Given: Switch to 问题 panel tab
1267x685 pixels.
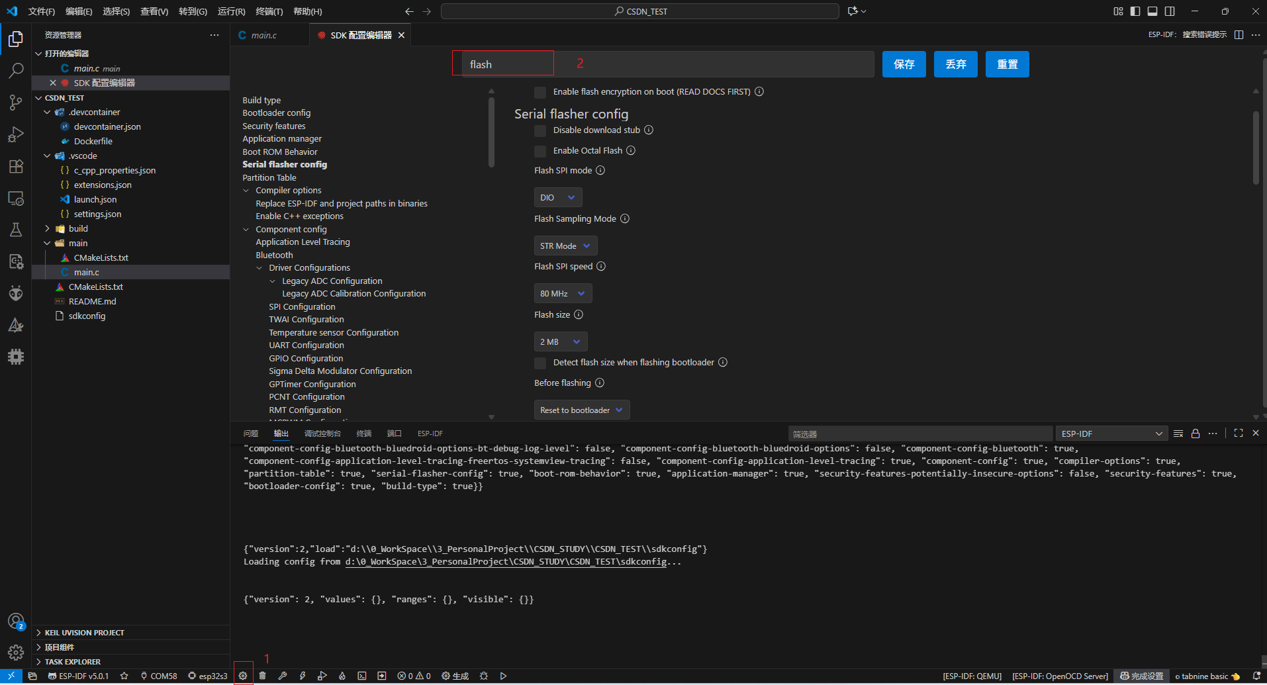Looking at the screenshot, I should 251,434.
